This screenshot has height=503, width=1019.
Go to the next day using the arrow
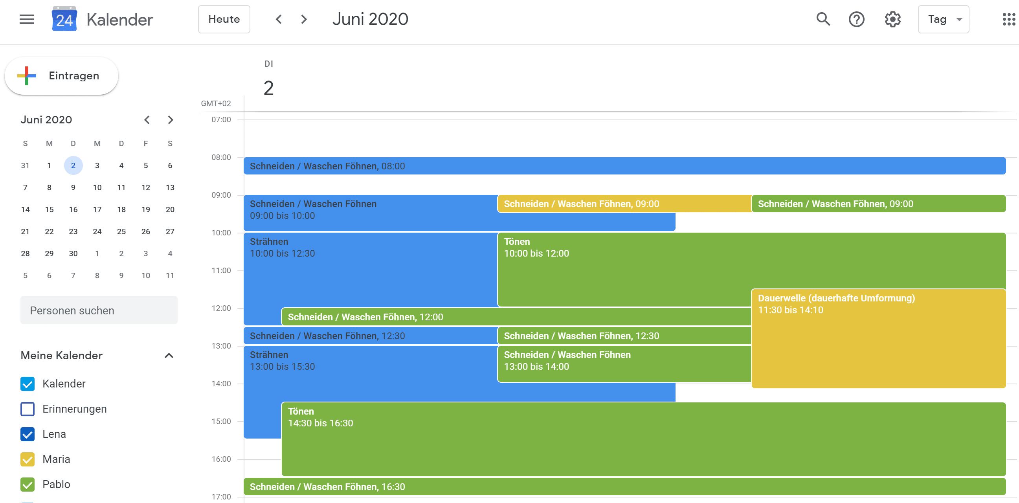303,19
